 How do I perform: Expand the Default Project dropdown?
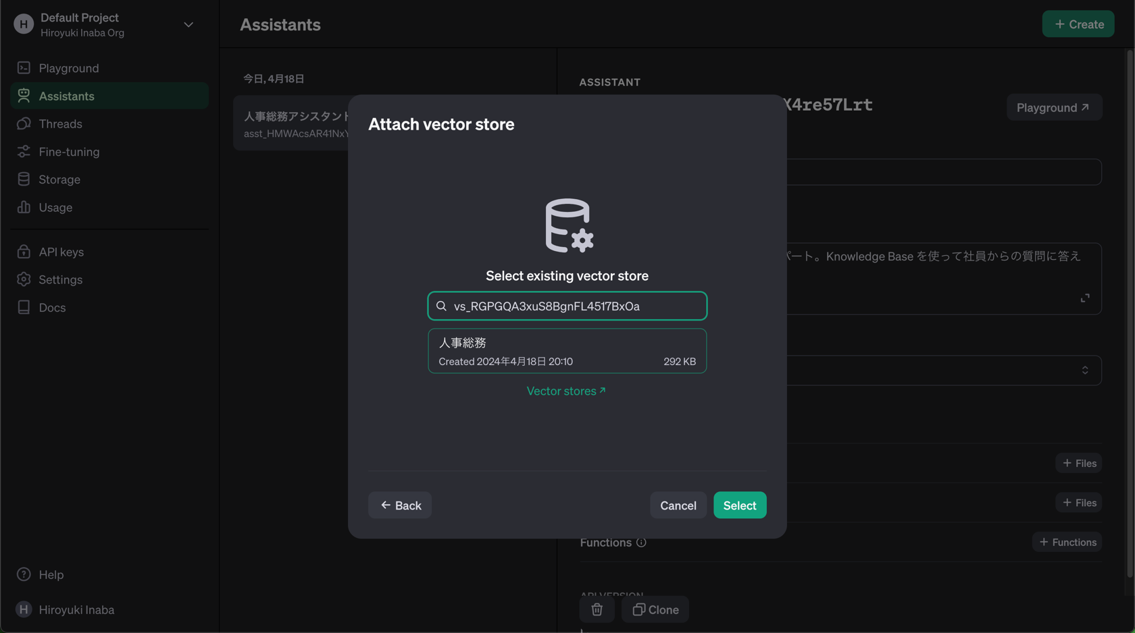tap(188, 24)
